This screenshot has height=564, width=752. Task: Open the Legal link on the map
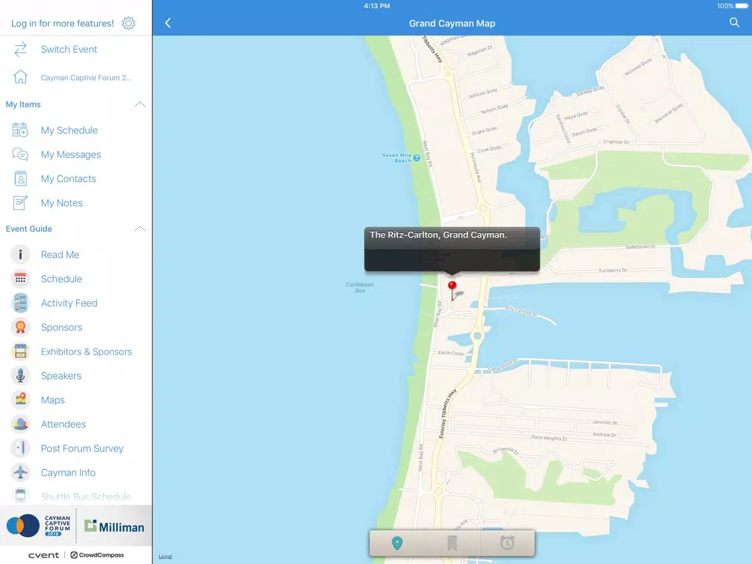click(165, 556)
